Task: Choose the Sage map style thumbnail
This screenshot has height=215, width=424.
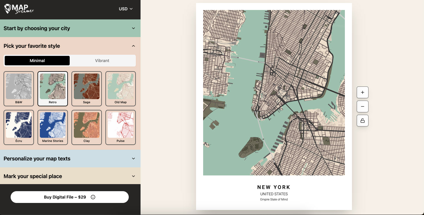Action: [87, 89]
